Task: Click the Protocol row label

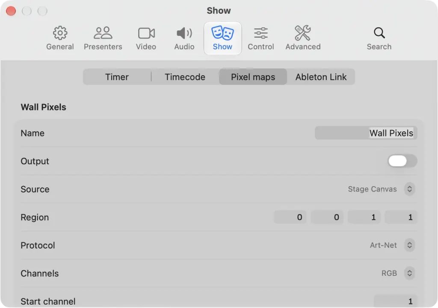Action: coord(38,245)
